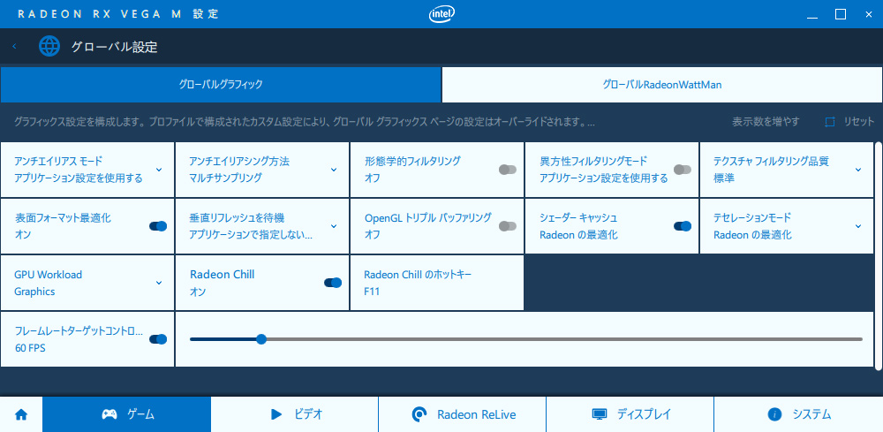Open the Radeon ReLive tab
The image size is (883, 432).
pyautogui.click(x=462, y=414)
